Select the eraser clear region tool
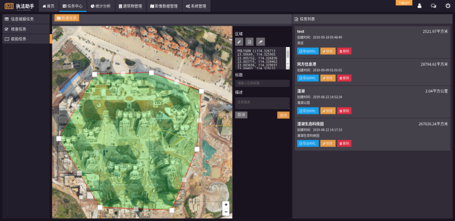This screenshot has width=455, height=221. tap(260, 41)
